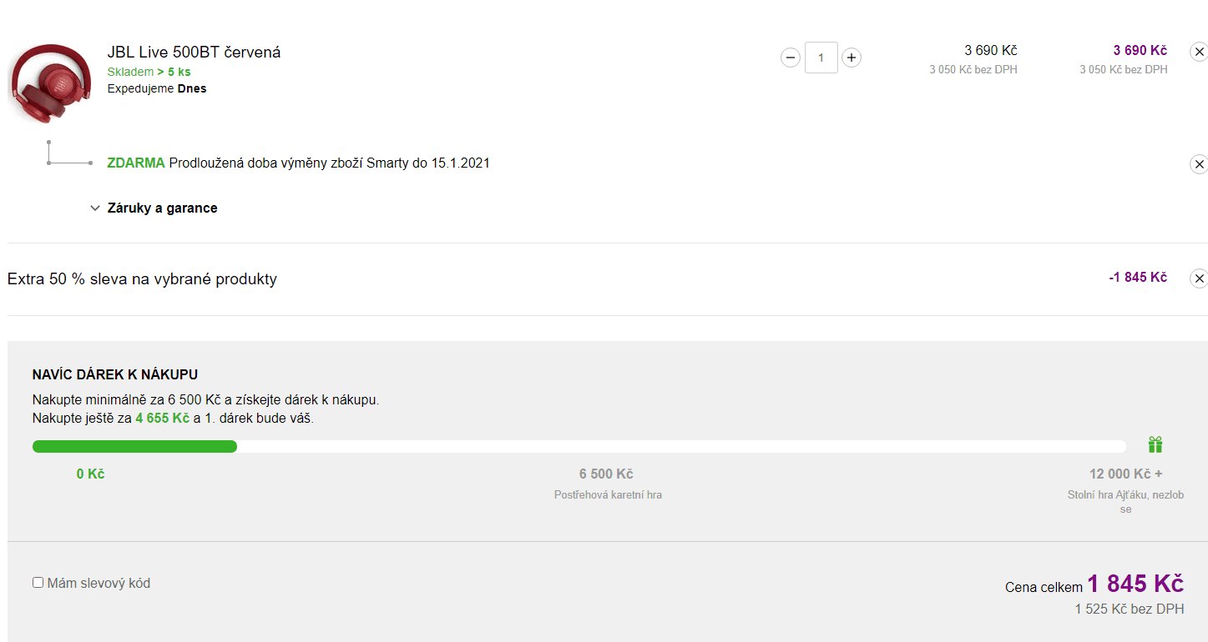Click the 4 655 Kč remaining amount
This screenshot has height=642, width=1208.
pyautogui.click(x=163, y=418)
